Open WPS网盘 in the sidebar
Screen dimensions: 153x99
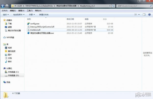9,37
